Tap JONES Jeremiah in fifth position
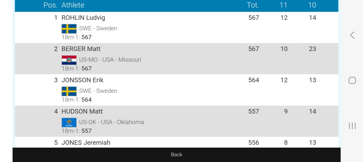This screenshot has width=363, height=162. coord(86,143)
